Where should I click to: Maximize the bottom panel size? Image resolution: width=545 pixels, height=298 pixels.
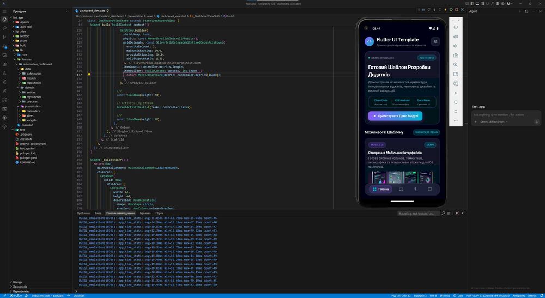(x=457, y=213)
